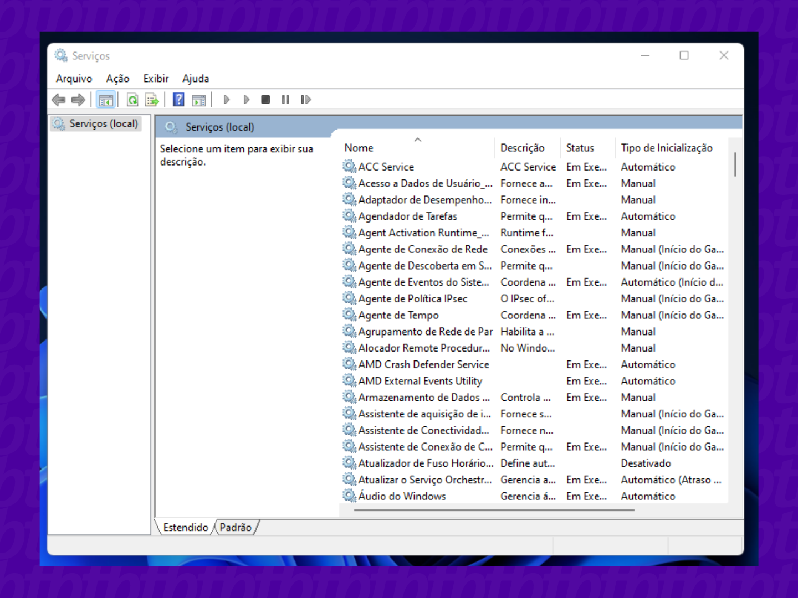Sort by the Descrição column header
This screenshot has height=598, width=798.
pyautogui.click(x=522, y=148)
